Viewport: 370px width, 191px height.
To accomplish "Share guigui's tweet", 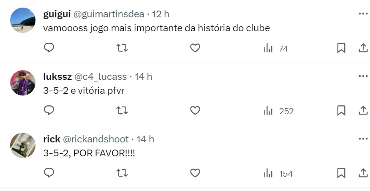I will point(363,48).
